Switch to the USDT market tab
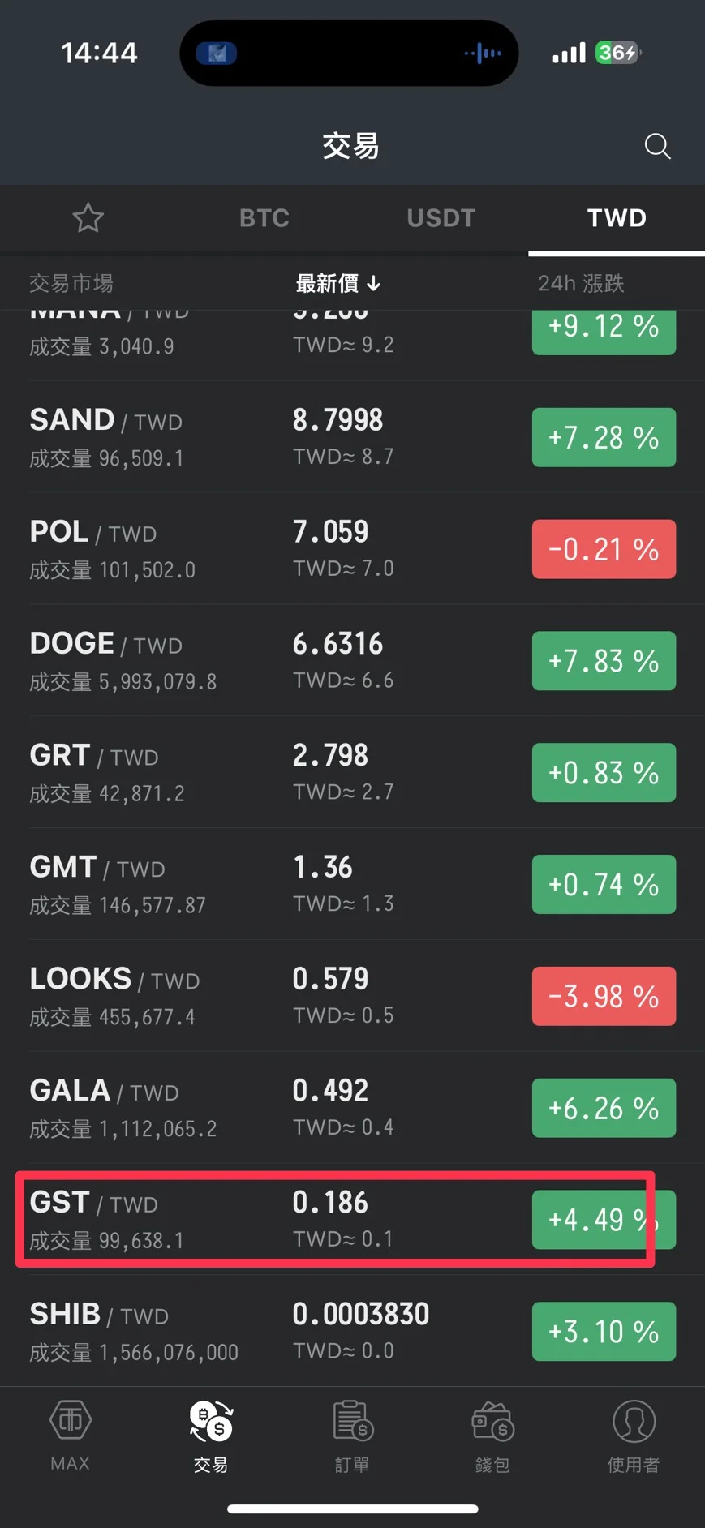Viewport: 705px width, 1528px height. [441, 218]
